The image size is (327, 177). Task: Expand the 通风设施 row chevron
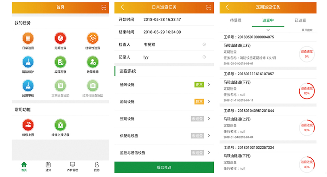coord(209,85)
